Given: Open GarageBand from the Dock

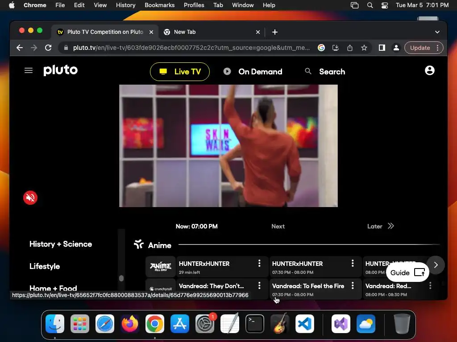Looking at the screenshot, I should point(280,324).
